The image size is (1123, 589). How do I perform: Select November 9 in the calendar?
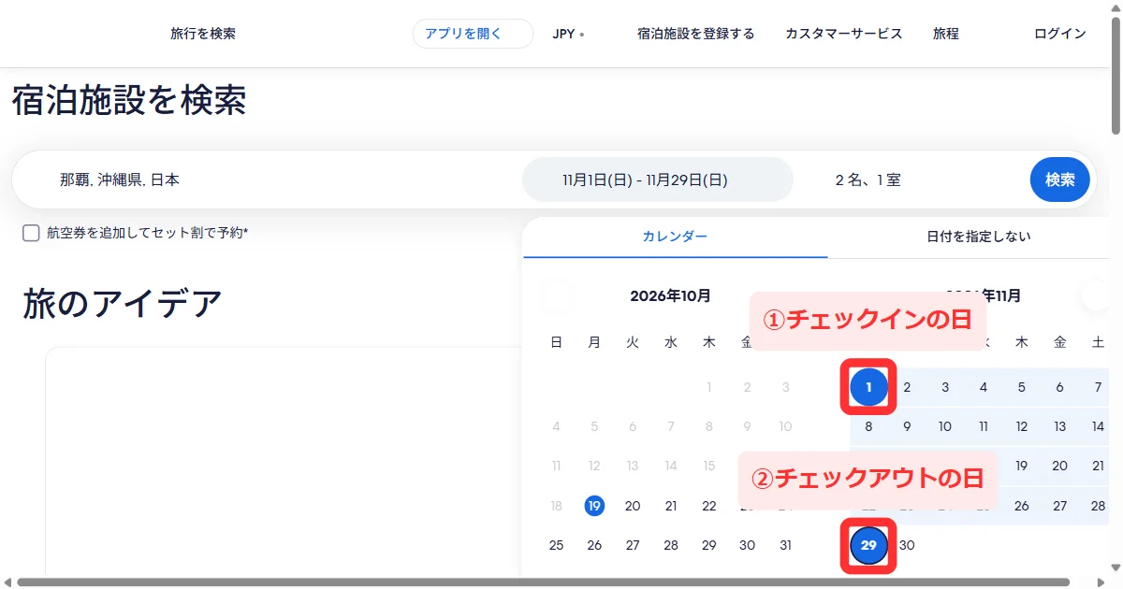pyautogui.click(x=907, y=426)
